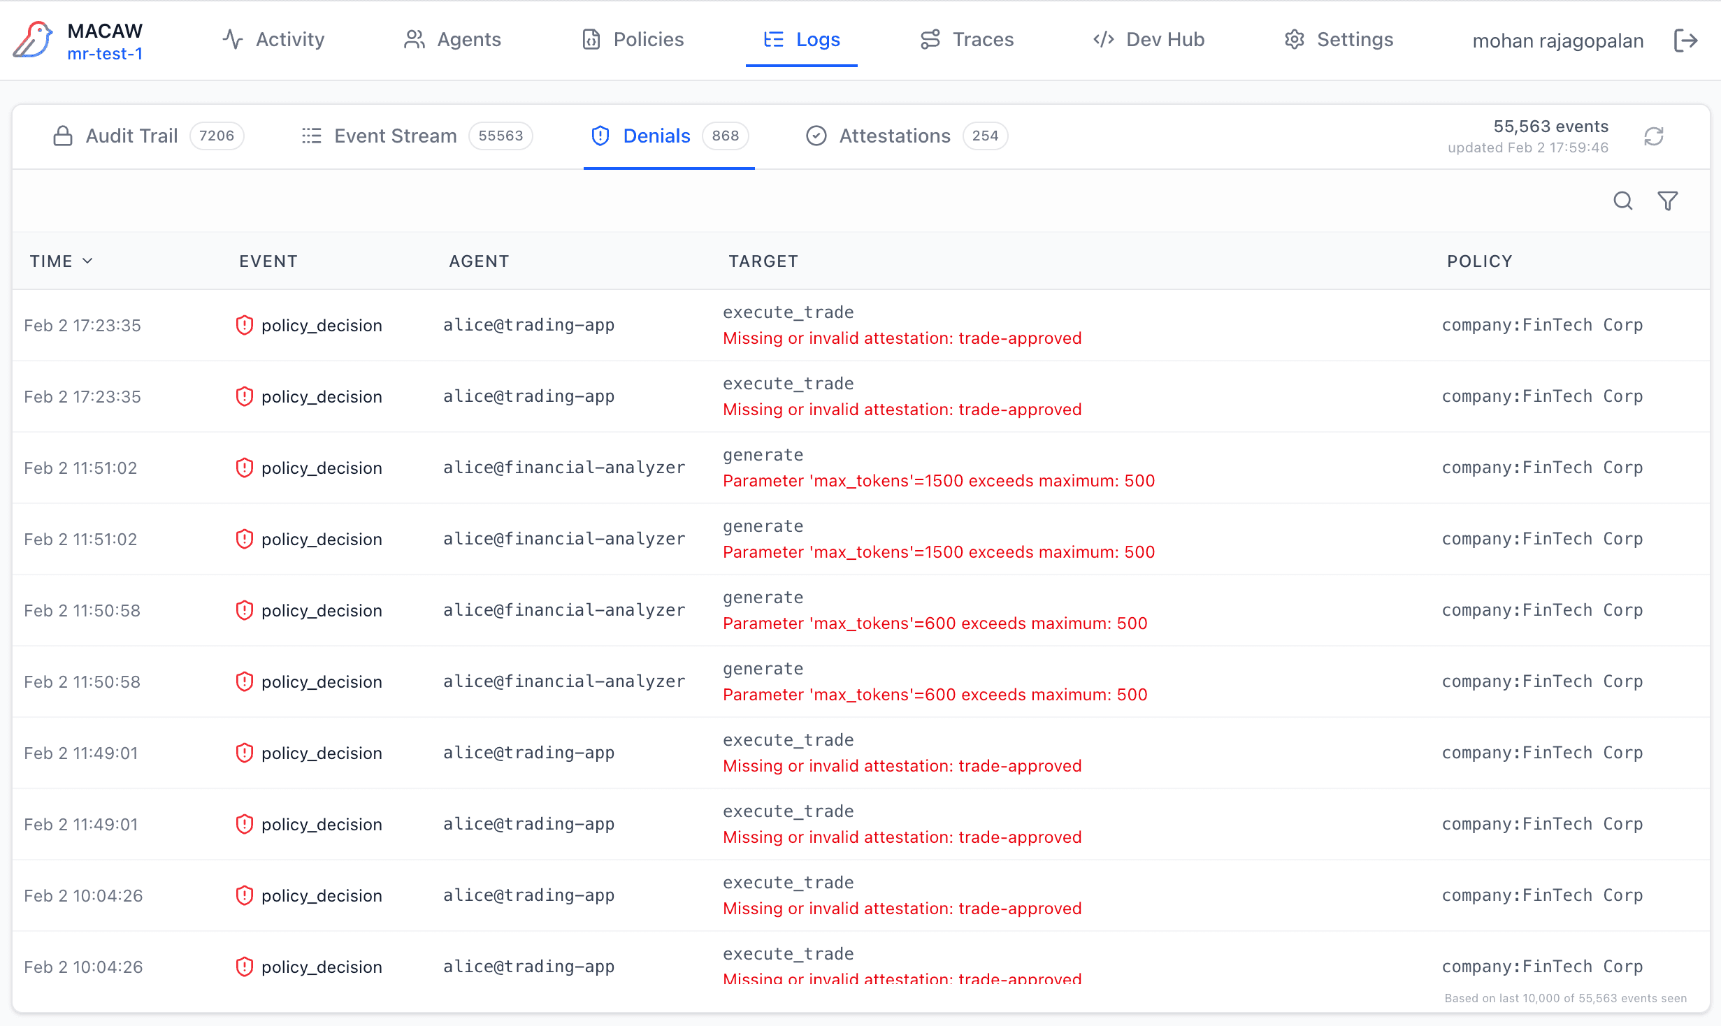The height and width of the screenshot is (1026, 1721).
Task: Click the mohan rajagopalan username
Action: click(1557, 41)
